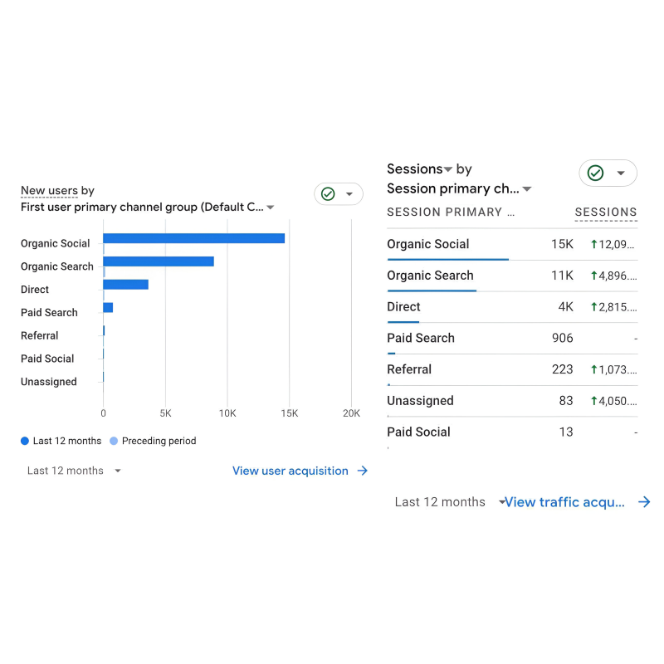Click the arrow icon beside View user acquisition
The width and height of the screenshot is (664, 664).
coord(362,471)
